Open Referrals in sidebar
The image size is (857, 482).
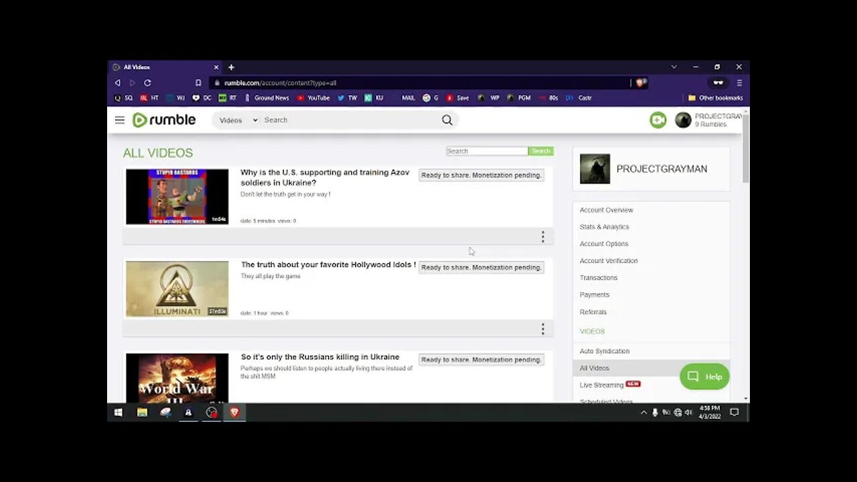(593, 312)
